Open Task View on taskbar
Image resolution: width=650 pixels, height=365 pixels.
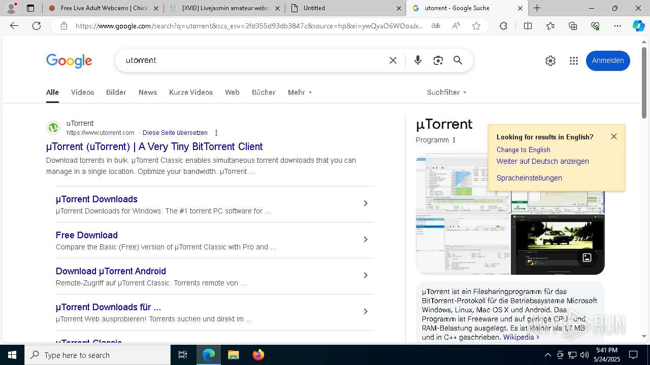coord(183,355)
